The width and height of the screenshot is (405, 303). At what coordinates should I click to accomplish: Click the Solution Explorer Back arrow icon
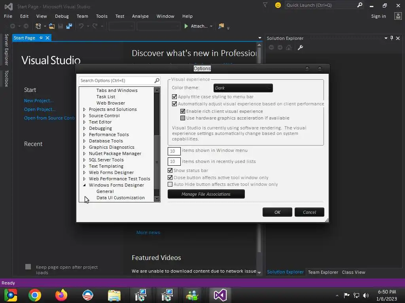coord(271,47)
